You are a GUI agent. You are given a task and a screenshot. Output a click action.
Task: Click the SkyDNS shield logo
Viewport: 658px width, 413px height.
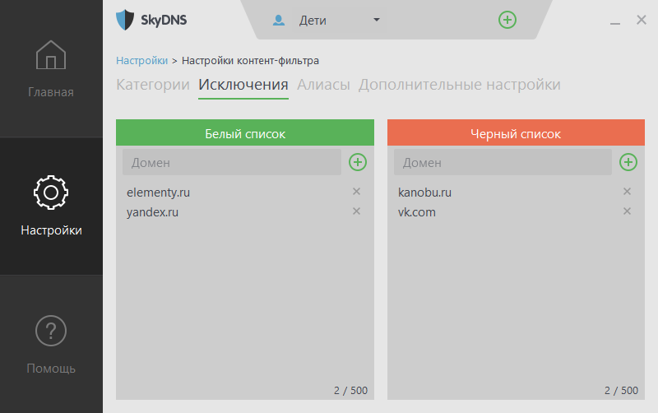(x=125, y=20)
